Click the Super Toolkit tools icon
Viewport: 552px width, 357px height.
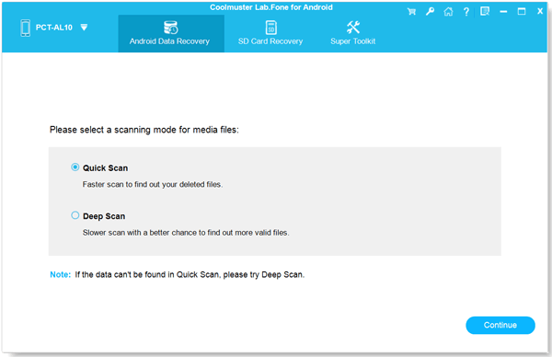click(352, 27)
